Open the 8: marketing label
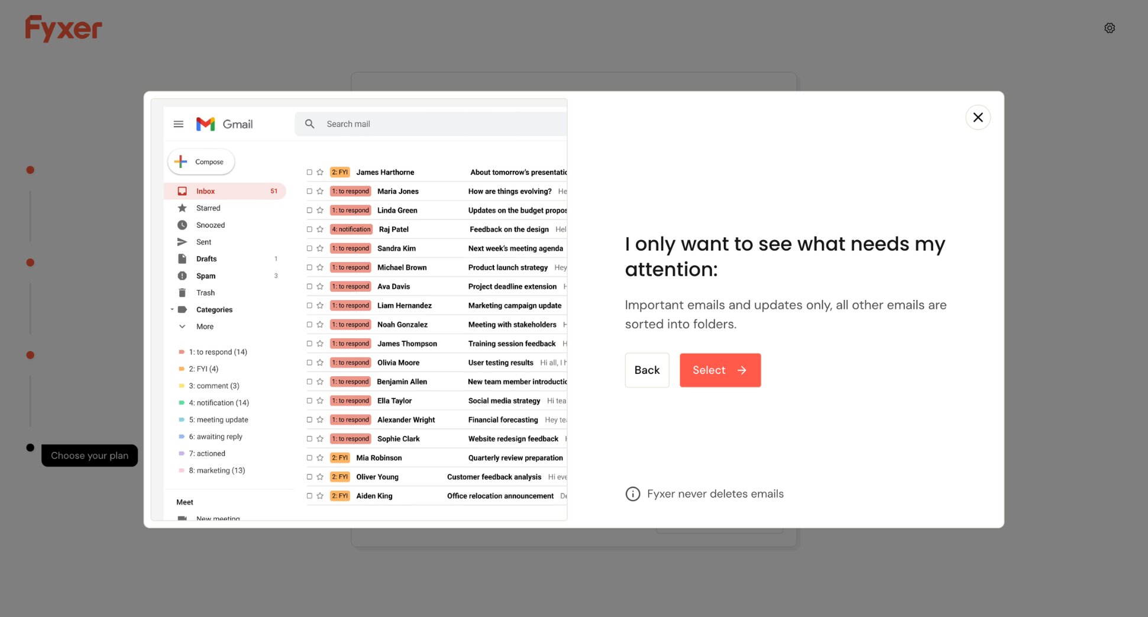This screenshot has width=1148, height=617. (216, 470)
